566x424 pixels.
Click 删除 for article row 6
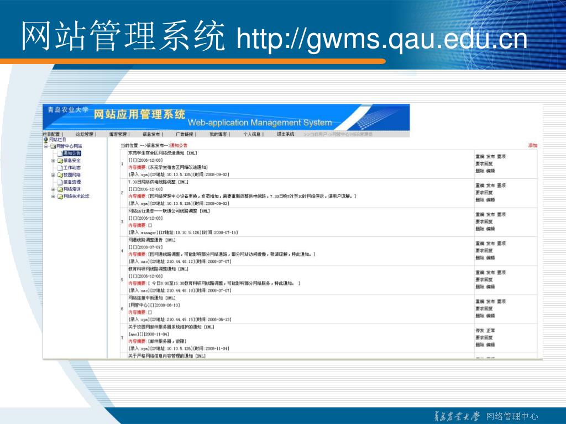pyautogui.click(x=480, y=316)
